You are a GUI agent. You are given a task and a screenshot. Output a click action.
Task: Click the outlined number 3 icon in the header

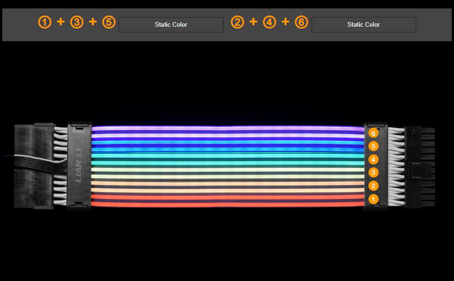[x=77, y=22]
